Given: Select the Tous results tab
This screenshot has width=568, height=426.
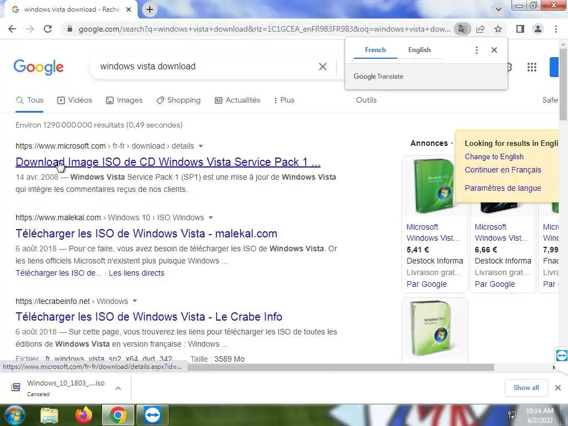Looking at the screenshot, I should coord(30,100).
